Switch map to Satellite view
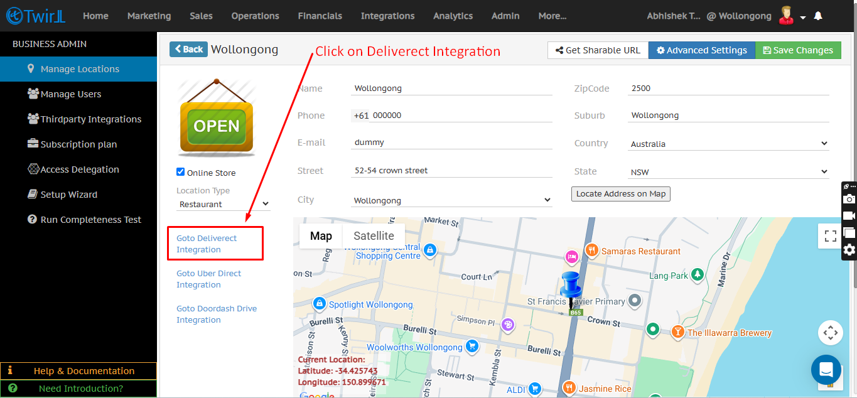Image resolution: width=857 pixels, height=398 pixels. [374, 236]
